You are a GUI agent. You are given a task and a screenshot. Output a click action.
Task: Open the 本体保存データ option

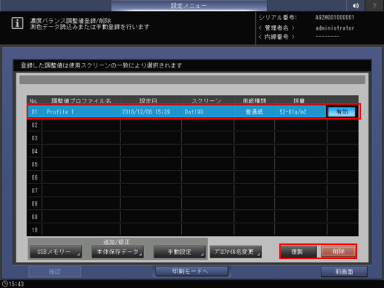(117, 252)
